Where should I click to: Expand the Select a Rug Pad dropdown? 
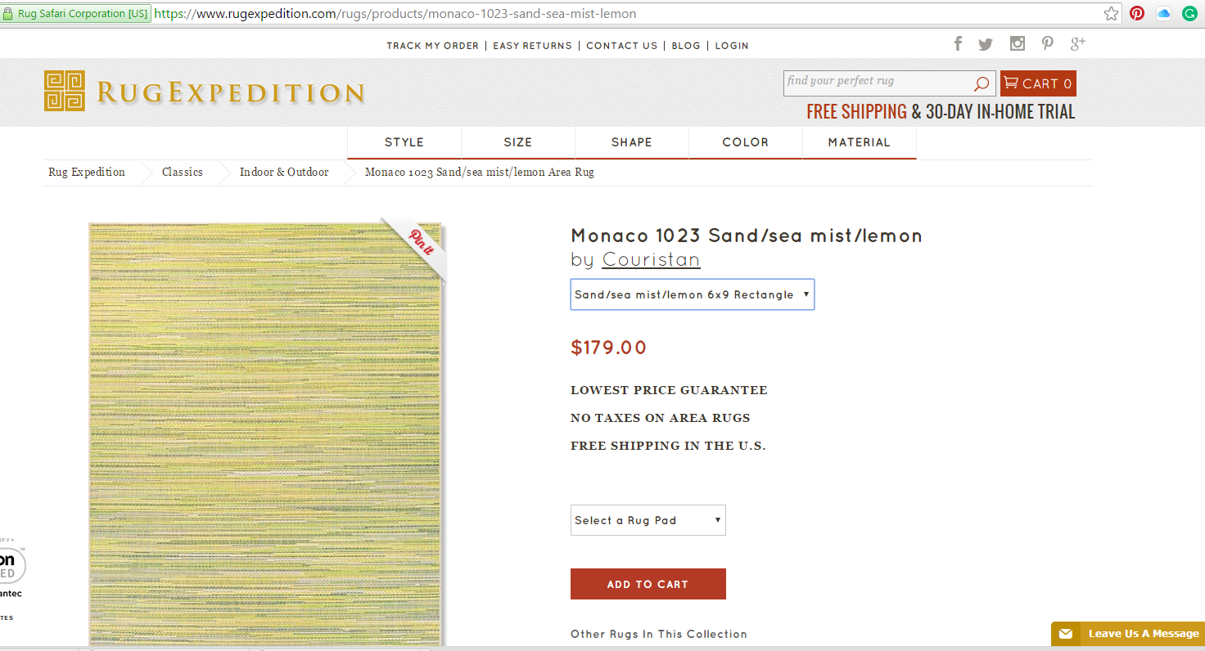[x=648, y=520]
